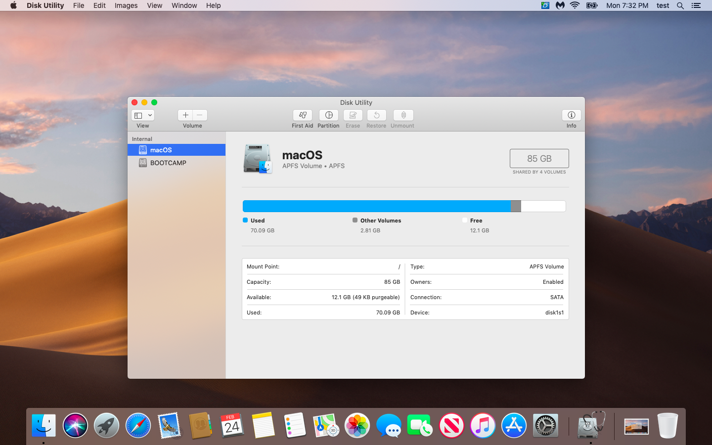
Task: Open Trash in the Dock
Action: coord(667,425)
